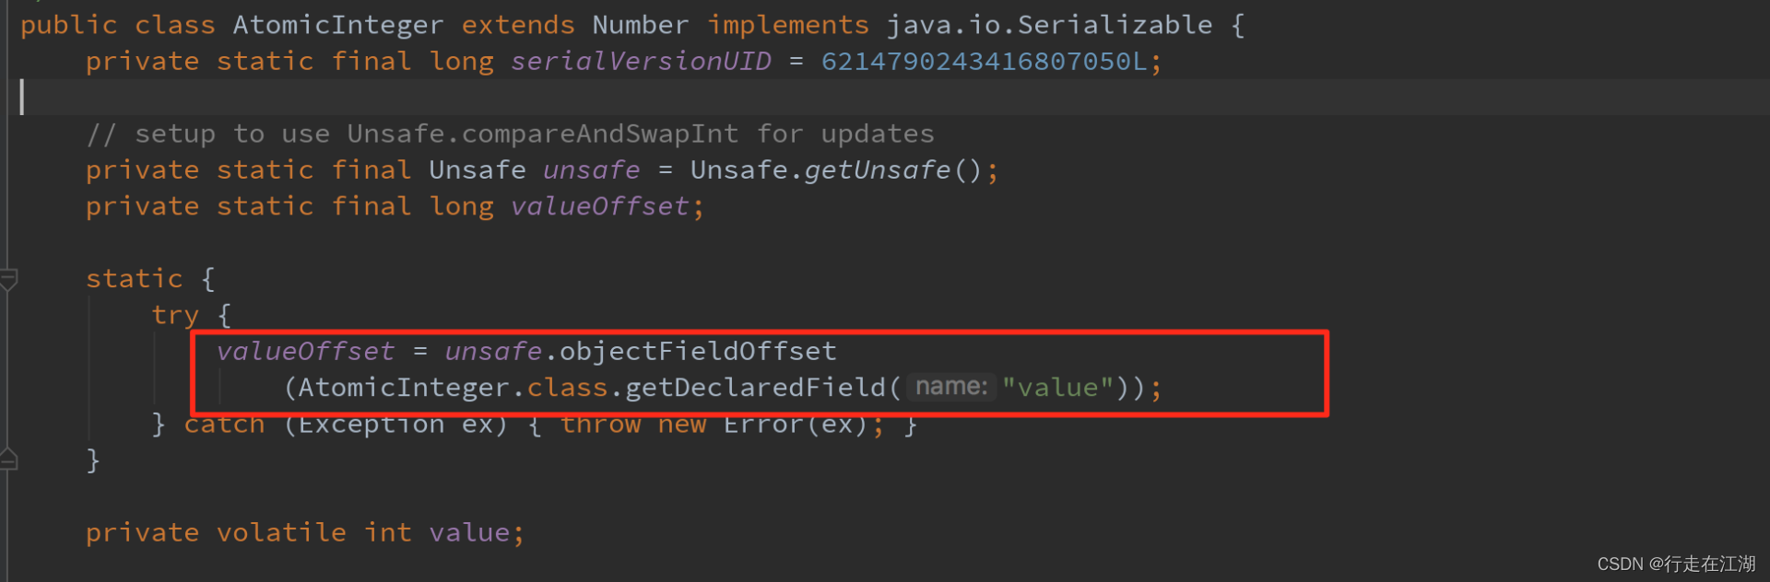Click the try keyword
Image resolution: width=1770 pixels, height=582 pixels.
click(x=175, y=316)
